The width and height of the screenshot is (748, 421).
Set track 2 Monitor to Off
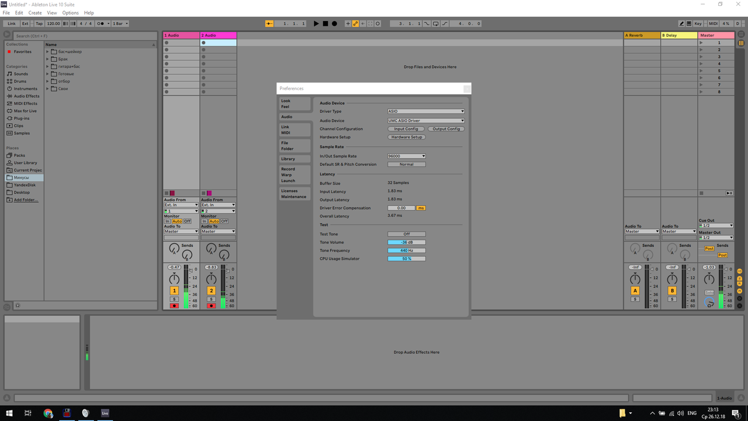coord(224,221)
